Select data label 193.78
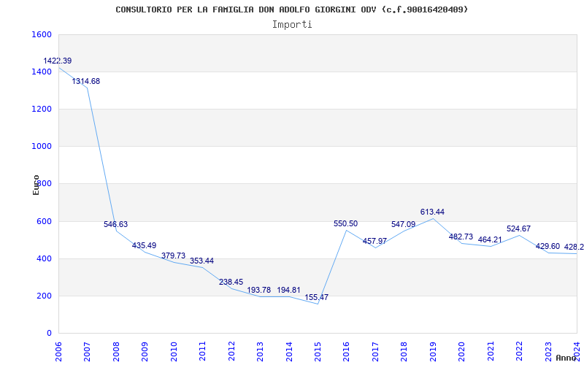This screenshot has width=584, height=365. [x=259, y=290]
